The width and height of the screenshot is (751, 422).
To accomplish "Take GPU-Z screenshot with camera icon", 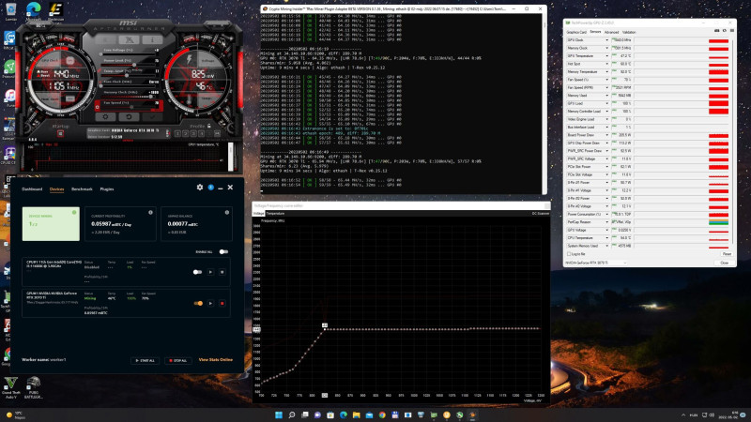I will pyautogui.click(x=716, y=31).
